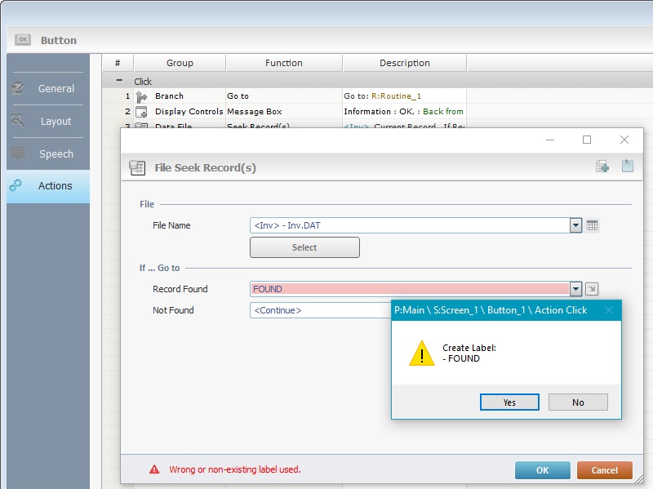
Task: Open the Layout tab in sidebar
Action: [x=48, y=121]
